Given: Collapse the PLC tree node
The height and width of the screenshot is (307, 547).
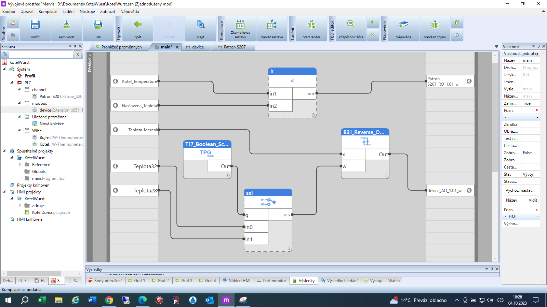Looking at the screenshot, I should click(12, 83).
